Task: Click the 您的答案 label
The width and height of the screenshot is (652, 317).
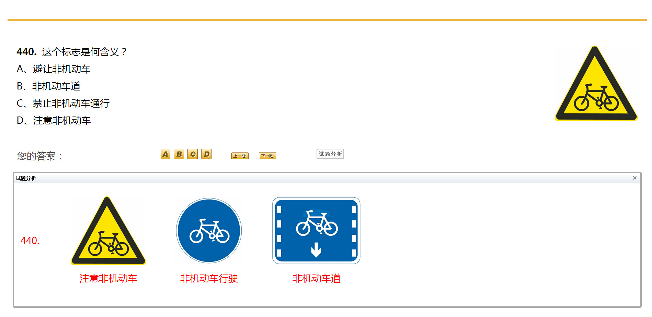Action: (x=40, y=156)
